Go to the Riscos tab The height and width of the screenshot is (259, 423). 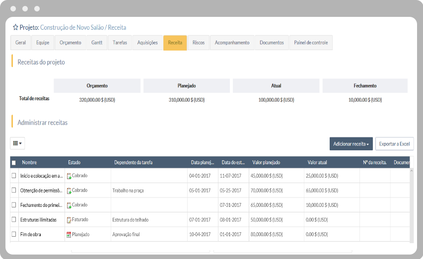pyautogui.click(x=198, y=43)
